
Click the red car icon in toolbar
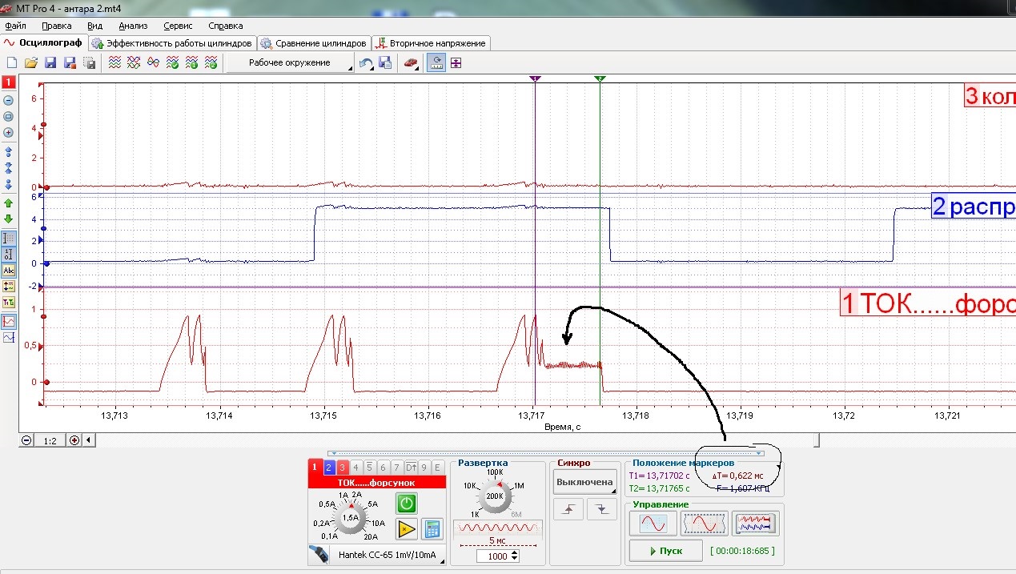[411, 63]
